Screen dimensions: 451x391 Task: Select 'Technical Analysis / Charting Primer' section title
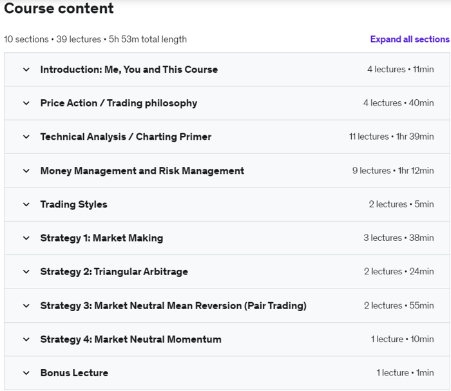click(126, 137)
